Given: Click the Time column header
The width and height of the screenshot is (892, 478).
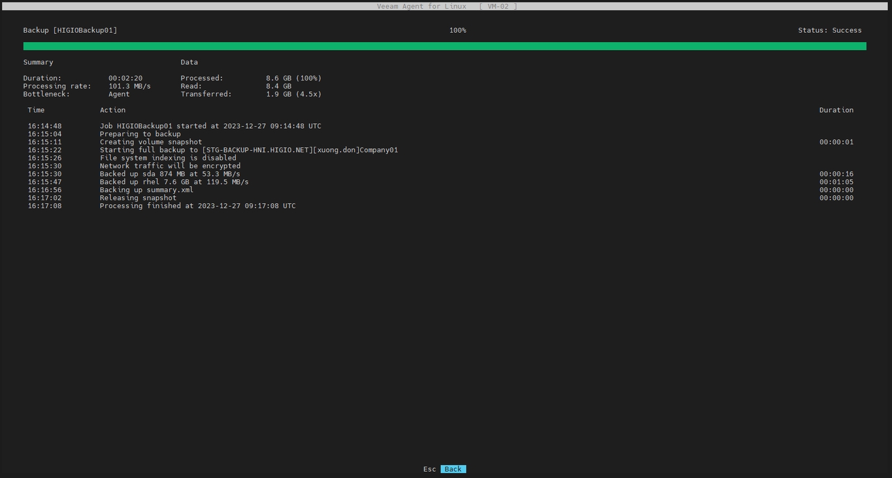Looking at the screenshot, I should pos(36,110).
